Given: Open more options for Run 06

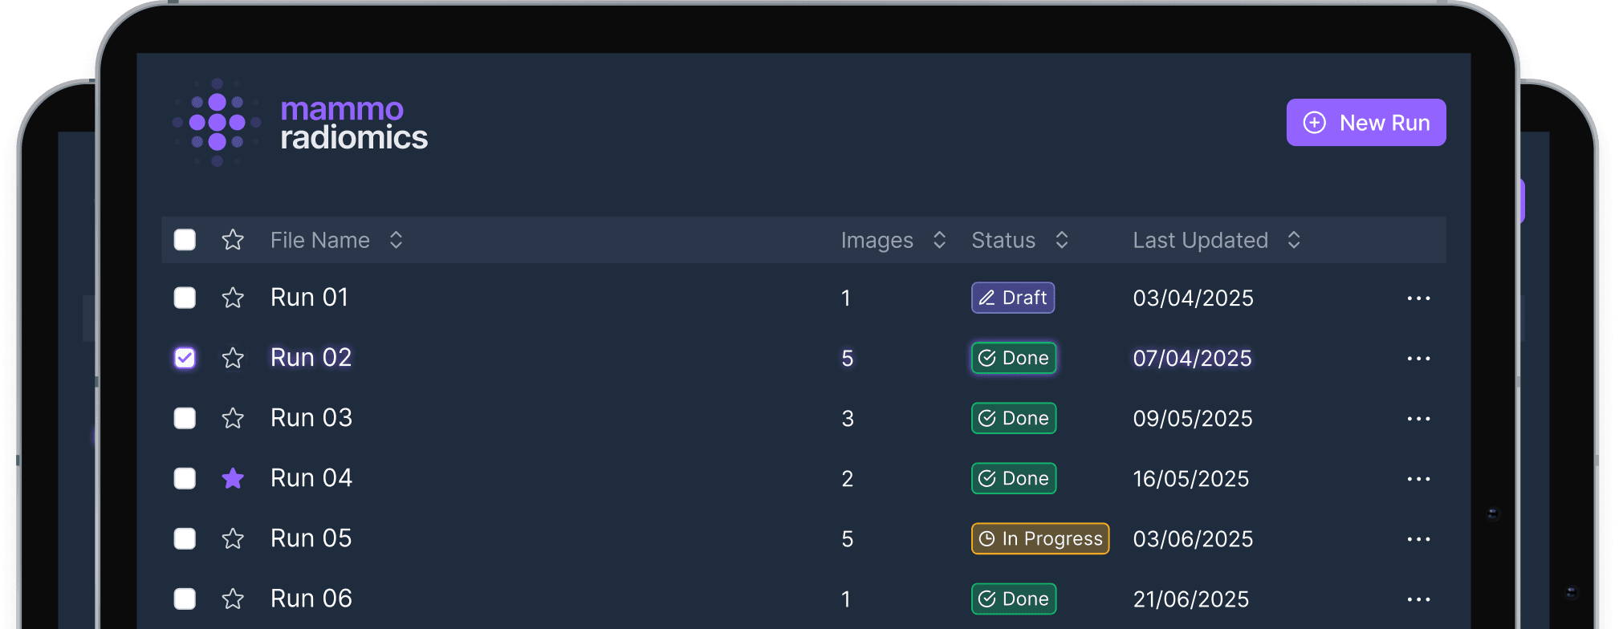Looking at the screenshot, I should (1418, 599).
